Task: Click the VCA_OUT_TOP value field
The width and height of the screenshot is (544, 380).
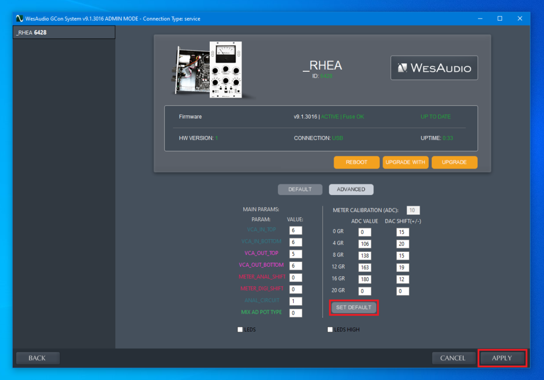Action: pos(295,254)
